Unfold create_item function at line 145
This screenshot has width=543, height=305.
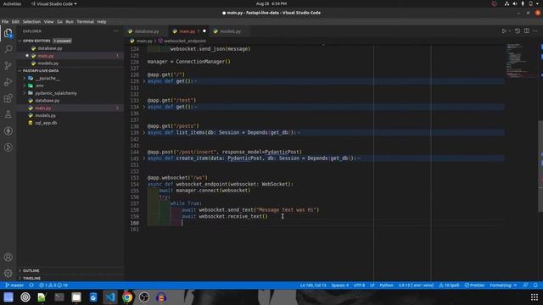tap(144, 158)
